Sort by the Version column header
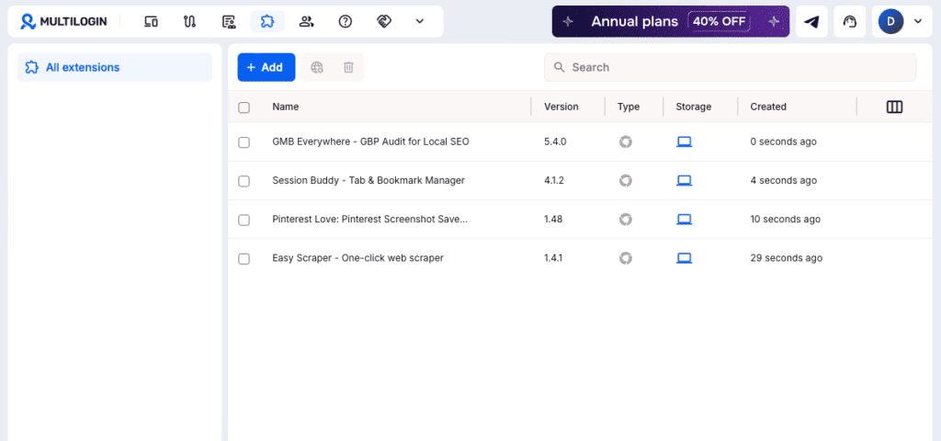Image resolution: width=941 pixels, height=441 pixels. tap(561, 107)
